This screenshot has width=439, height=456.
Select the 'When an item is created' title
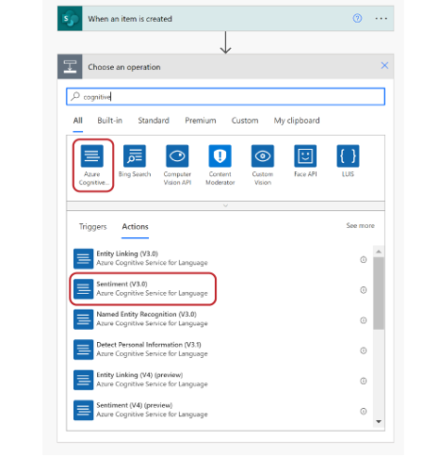point(130,19)
